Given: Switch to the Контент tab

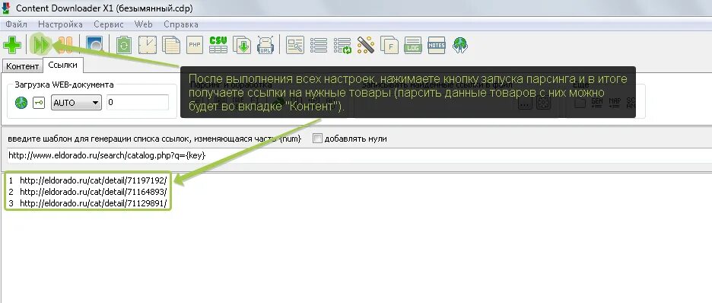Looking at the screenshot, I should click(x=22, y=66).
